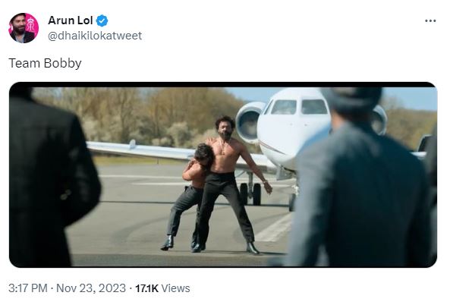
Task: Select the "Team Bobby" tweet text
Action: [x=45, y=64]
